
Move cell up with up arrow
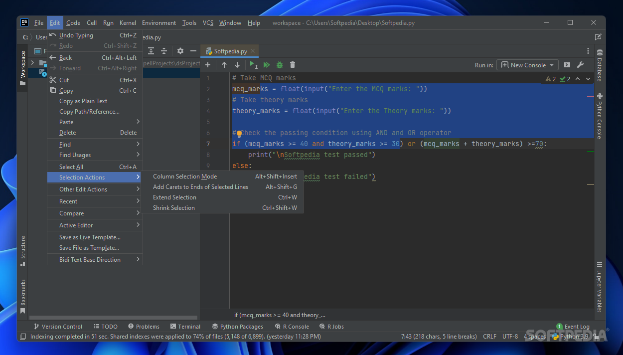pyautogui.click(x=224, y=65)
